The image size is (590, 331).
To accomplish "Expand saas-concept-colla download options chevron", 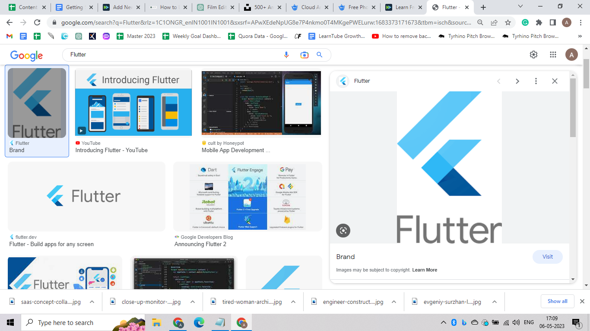I will coord(92,302).
